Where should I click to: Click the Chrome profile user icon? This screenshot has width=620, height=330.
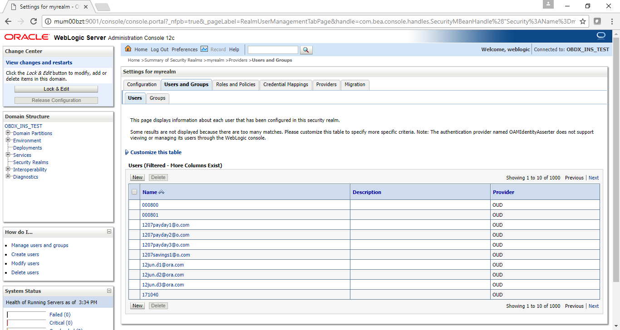point(549,5)
